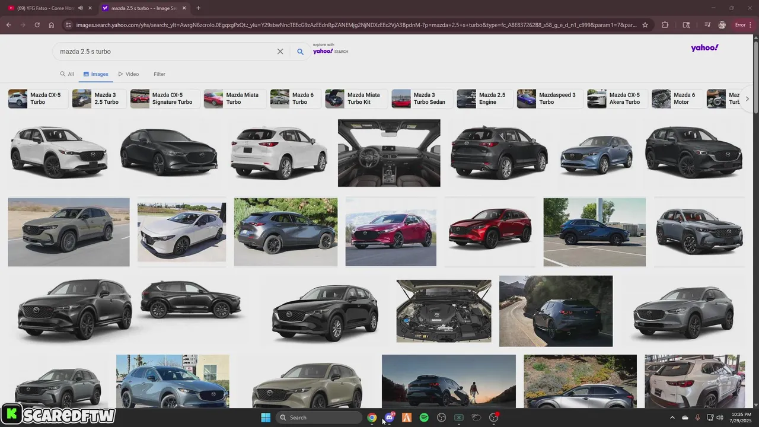Viewport: 759px width, 427px height.
Task: Clear the search box with the X icon
Action: (280, 52)
